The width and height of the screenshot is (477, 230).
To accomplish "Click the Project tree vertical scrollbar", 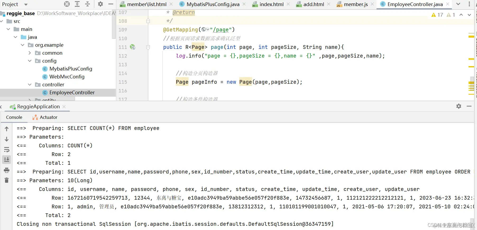I will click(114, 24).
